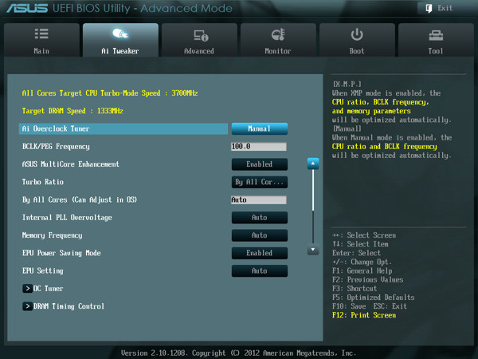Click the scroll up arrow button
The height and width of the screenshot is (359, 478).
click(x=313, y=164)
